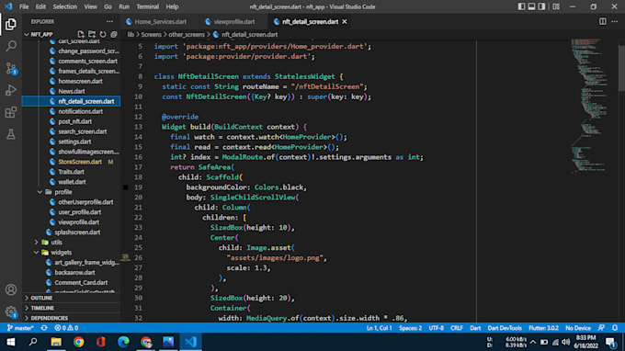The width and height of the screenshot is (625, 351).
Task: Click New File icon in explorer header
Action: coord(81,34)
